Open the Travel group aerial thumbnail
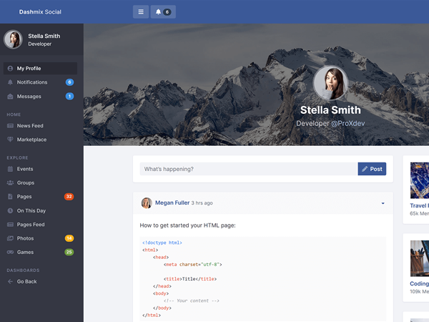Screen dimensions: 429x322 point(420,180)
